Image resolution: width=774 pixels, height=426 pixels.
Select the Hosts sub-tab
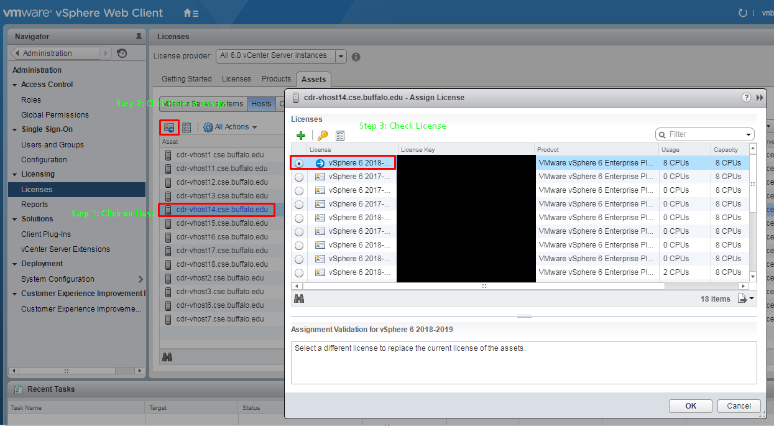(x=261, y=104)
